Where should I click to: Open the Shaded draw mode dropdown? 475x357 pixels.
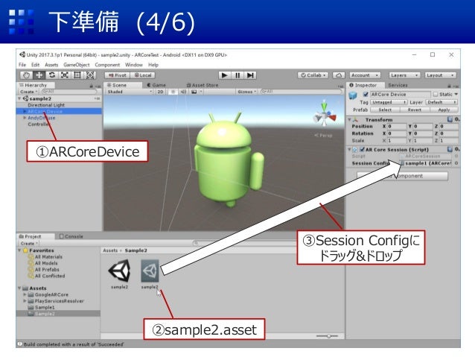[130, 92]
